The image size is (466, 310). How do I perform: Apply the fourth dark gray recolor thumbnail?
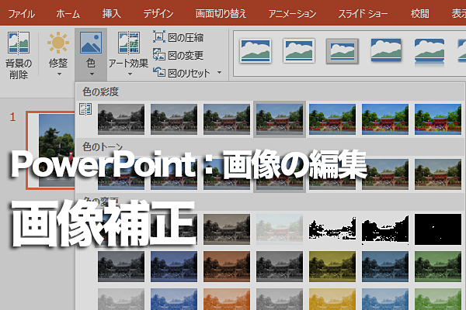[x=280, y=267]
